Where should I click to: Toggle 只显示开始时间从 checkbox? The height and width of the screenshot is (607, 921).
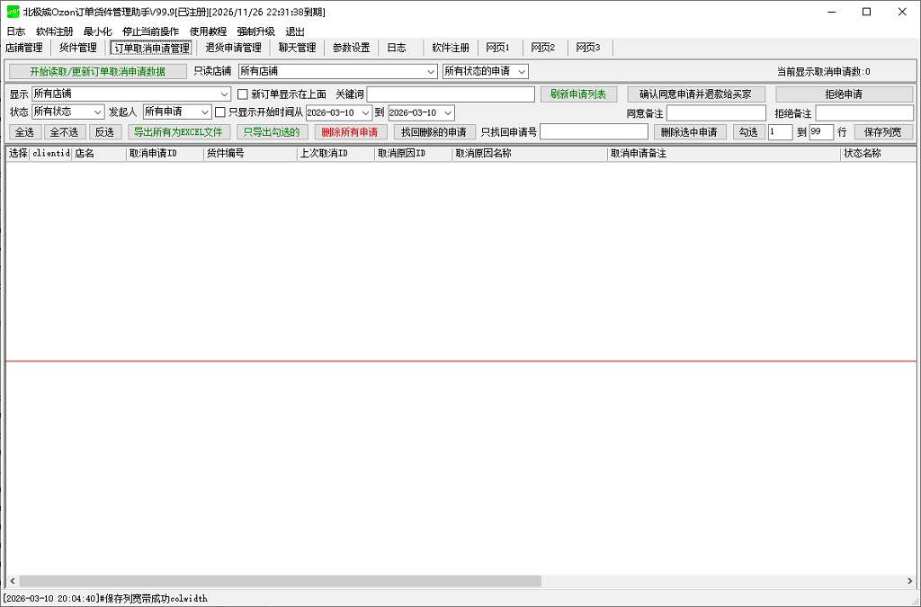[x=220, y=112]
